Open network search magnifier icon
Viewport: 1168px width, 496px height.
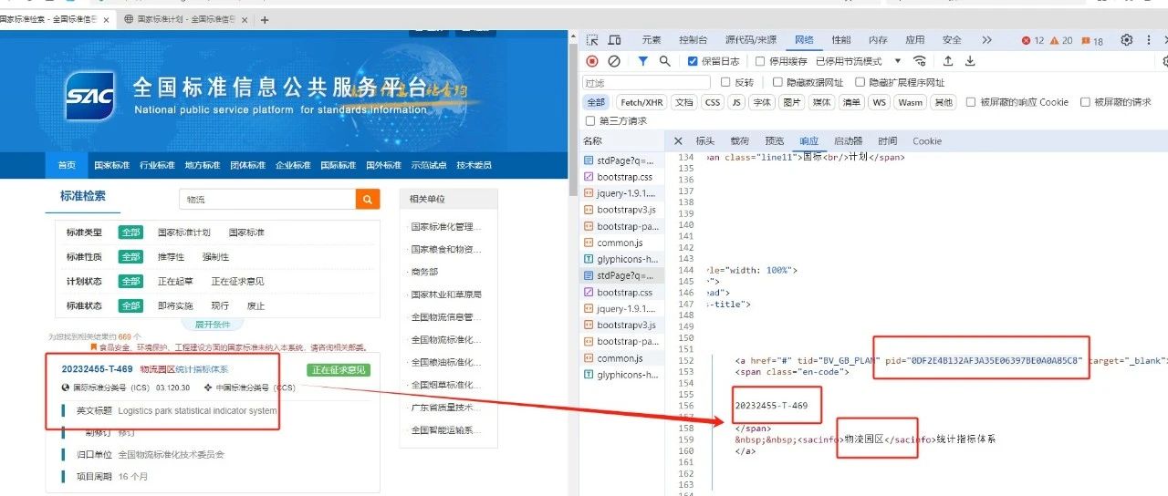tap(664, 61)
